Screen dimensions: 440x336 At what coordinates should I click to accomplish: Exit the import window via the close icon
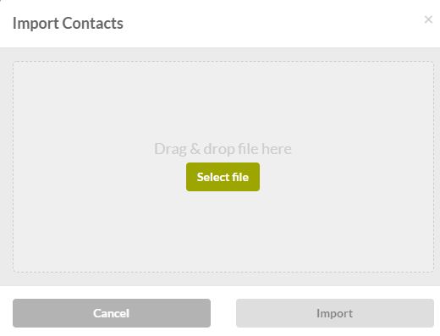tap(428, 19)
